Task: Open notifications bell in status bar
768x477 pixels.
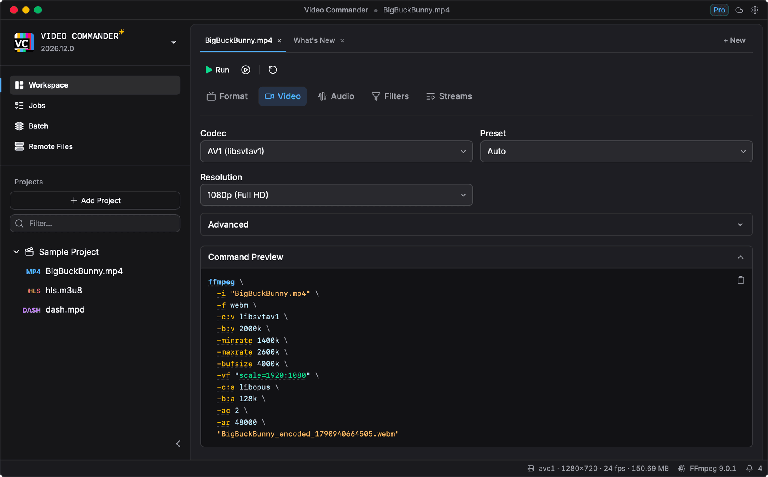Action: 750,468
